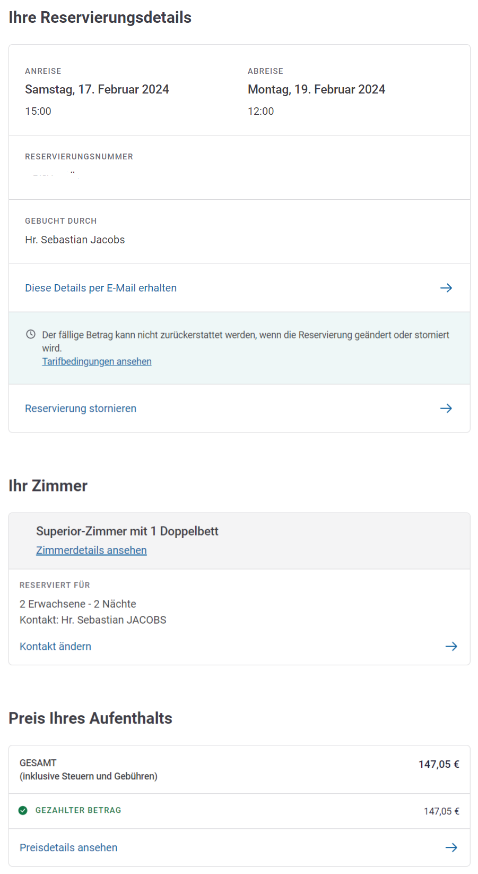Click the Ihre Reservierungsdetails heading
The width and height of the screenshot is (478, 874).
(x=100, y=18)
